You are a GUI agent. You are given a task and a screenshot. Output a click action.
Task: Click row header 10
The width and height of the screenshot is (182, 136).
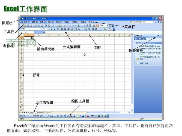(x=21, y=62)
